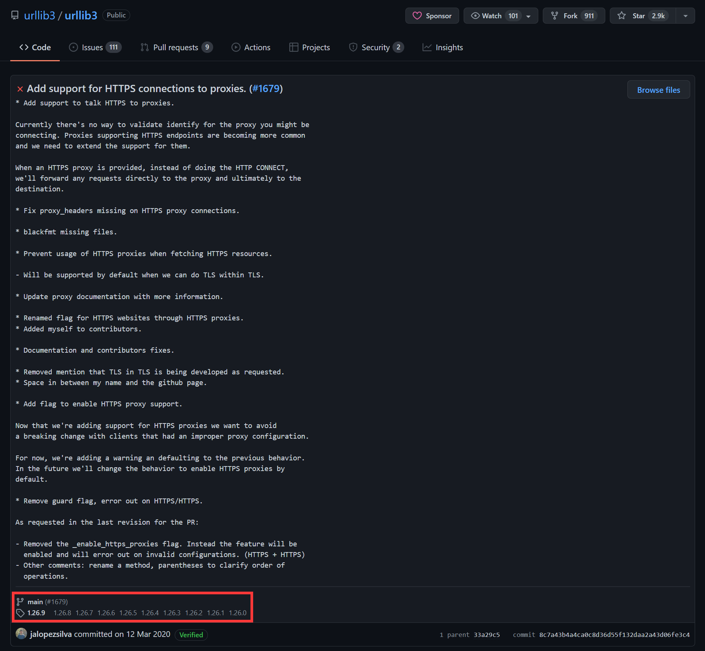Open the 1.26.2 tag link
The width and height of the screenshot is (705, 651).
click(194, 613)
